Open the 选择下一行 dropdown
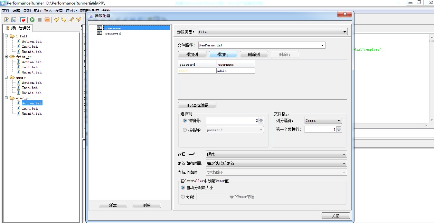 344,154
